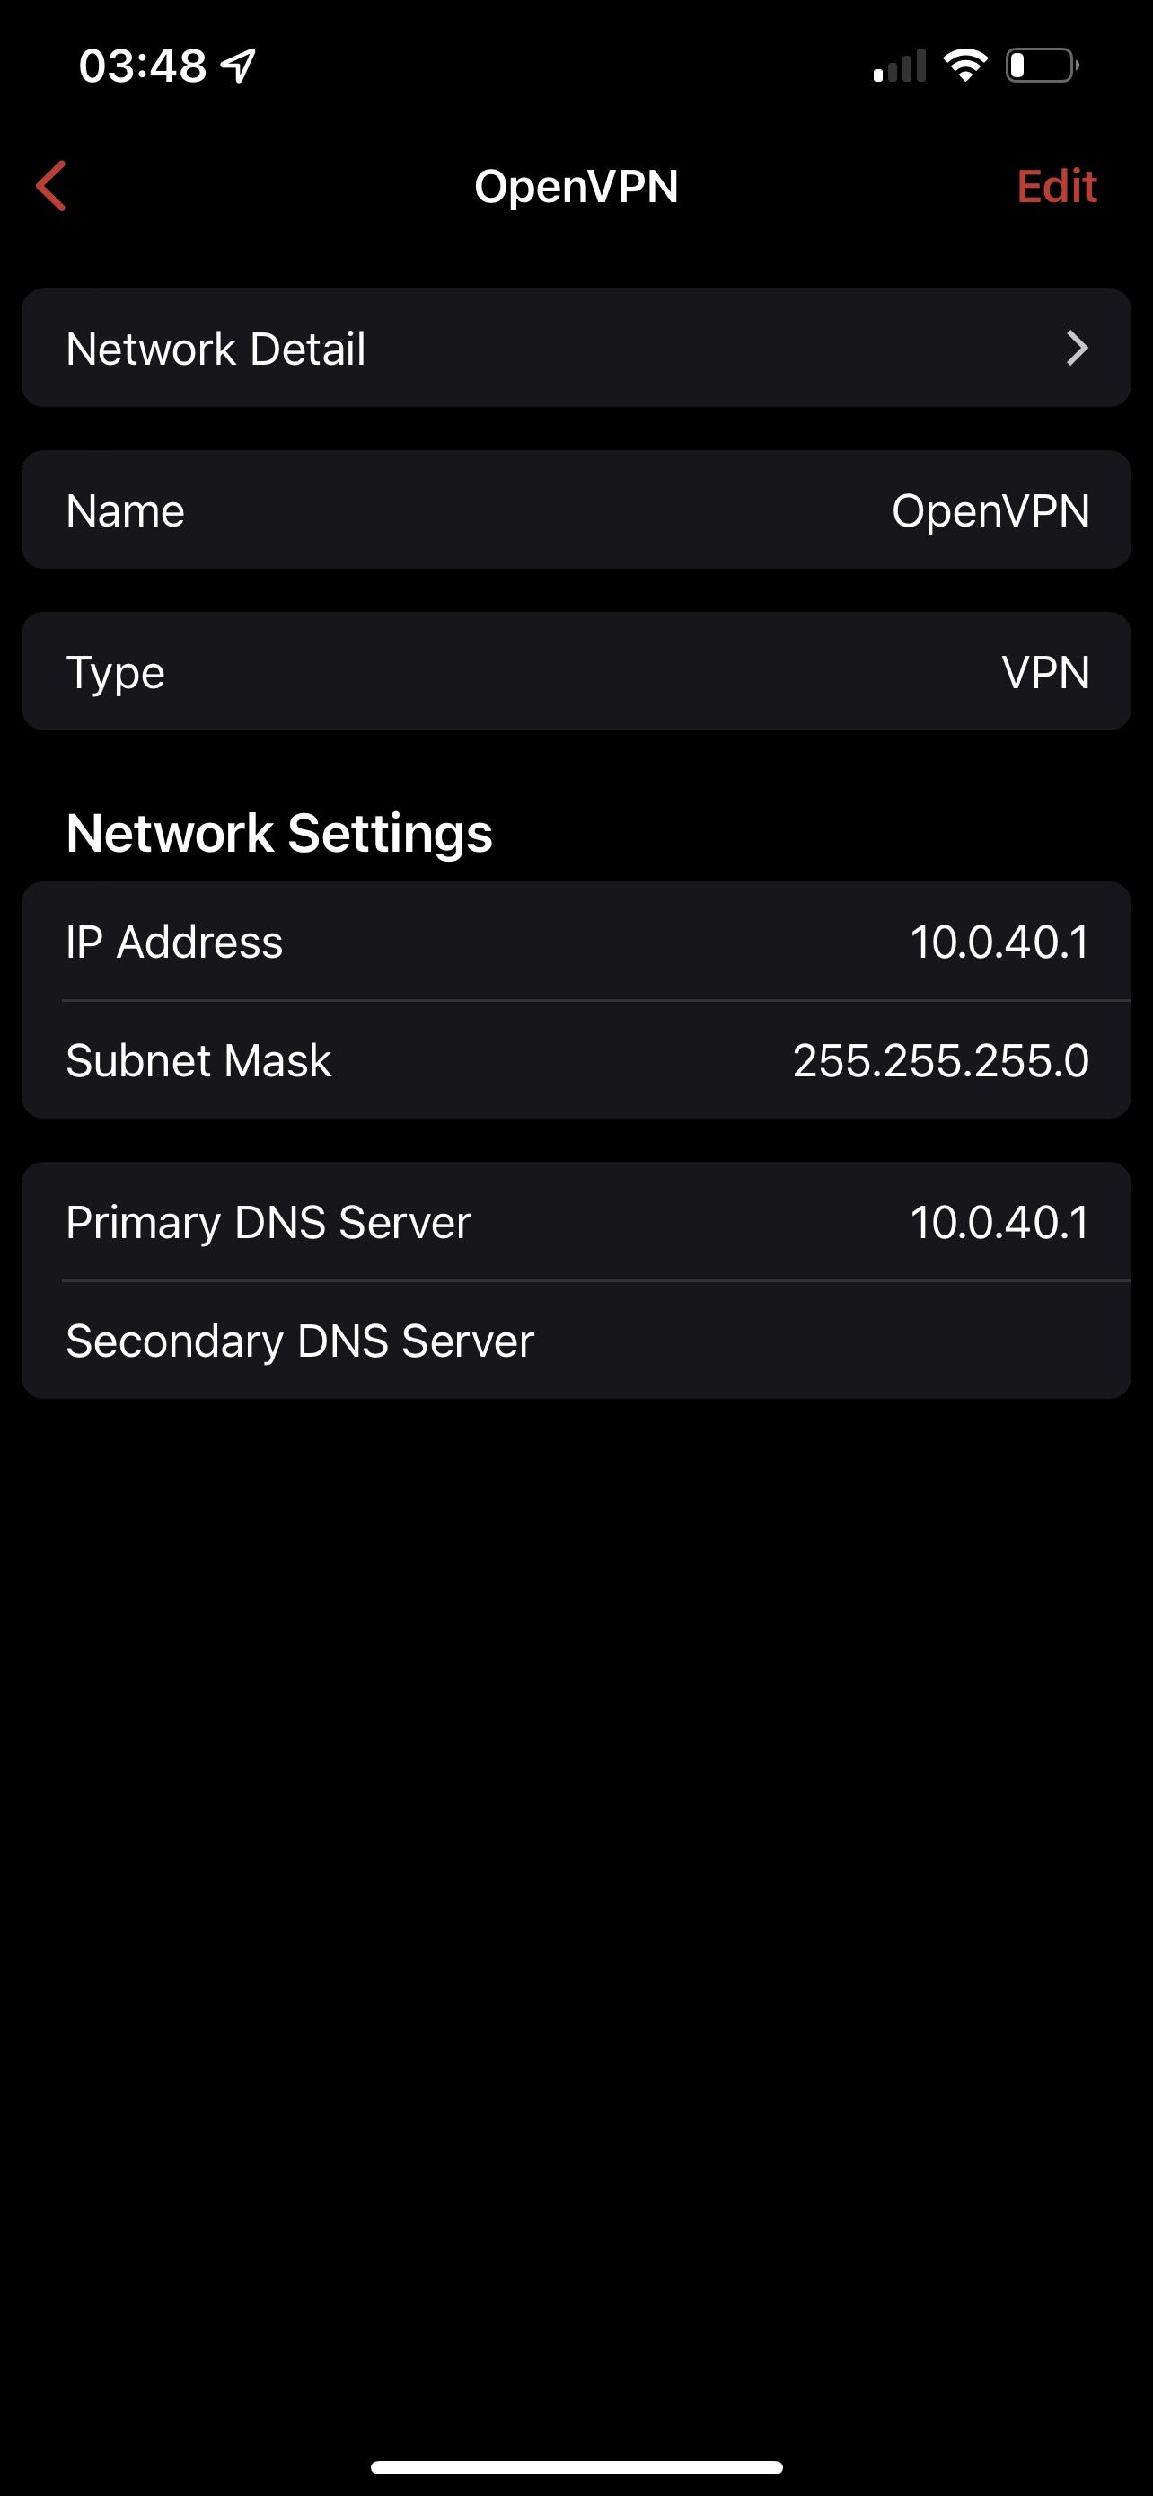Tap the 03:48 clock in status bar
This screenshot has height=2496, width=1153.
(142, 66)
